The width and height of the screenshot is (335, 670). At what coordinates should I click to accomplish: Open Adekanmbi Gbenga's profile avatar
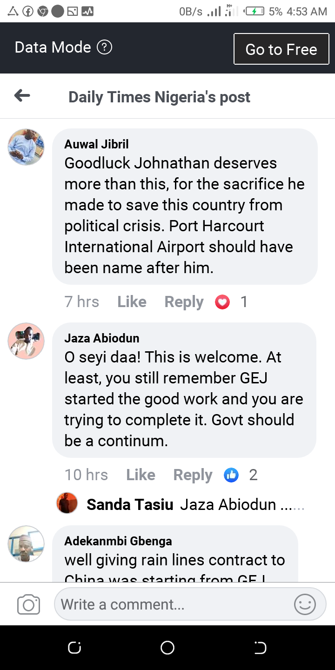tap(26, 544)
